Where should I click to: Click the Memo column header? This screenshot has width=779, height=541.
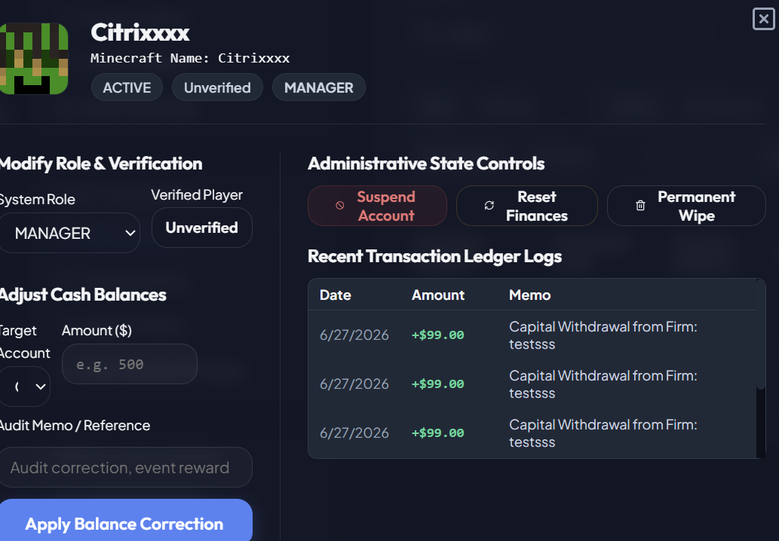[x=530, y=295]
